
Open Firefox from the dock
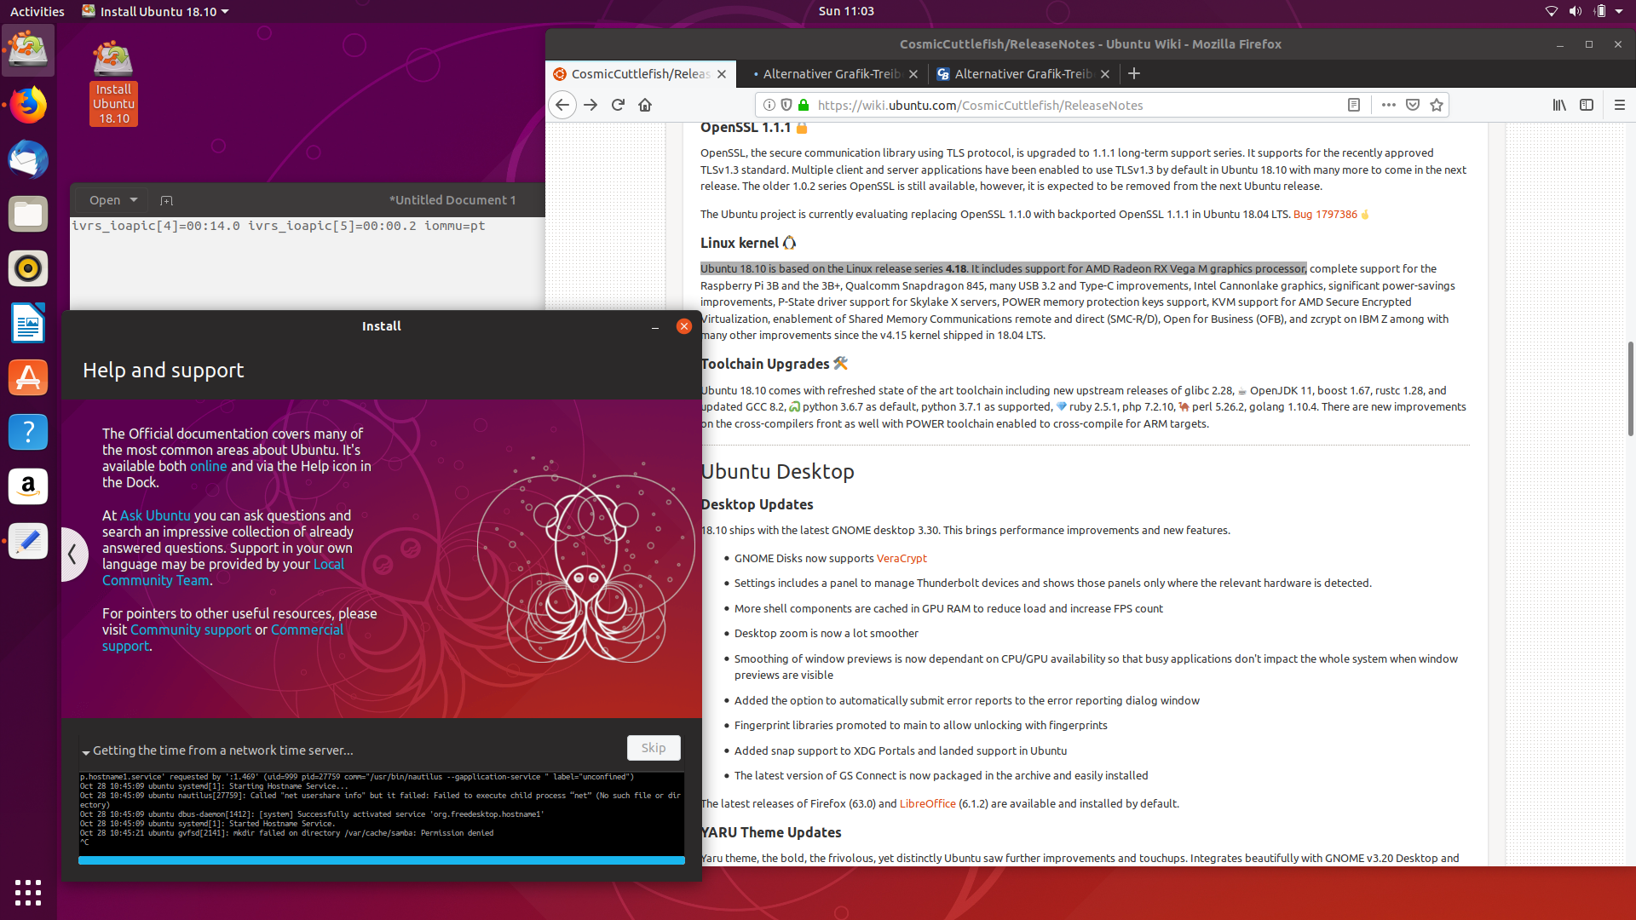tap(28, 106)
